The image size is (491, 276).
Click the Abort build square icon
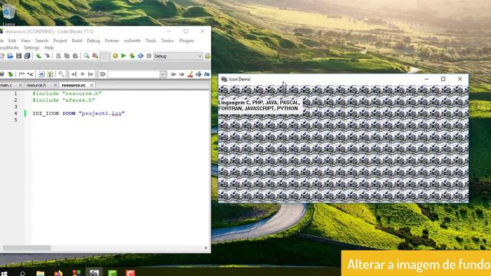(149, 56)
